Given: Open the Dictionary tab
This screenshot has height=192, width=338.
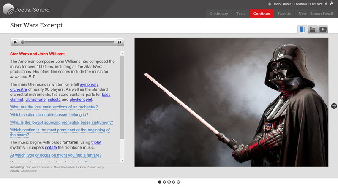Looking at the screenshot, I should tap(218, 14).
